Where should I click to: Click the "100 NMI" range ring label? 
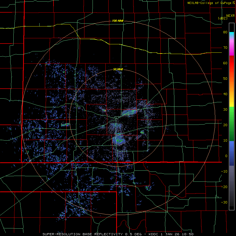(x=118, y=21)
